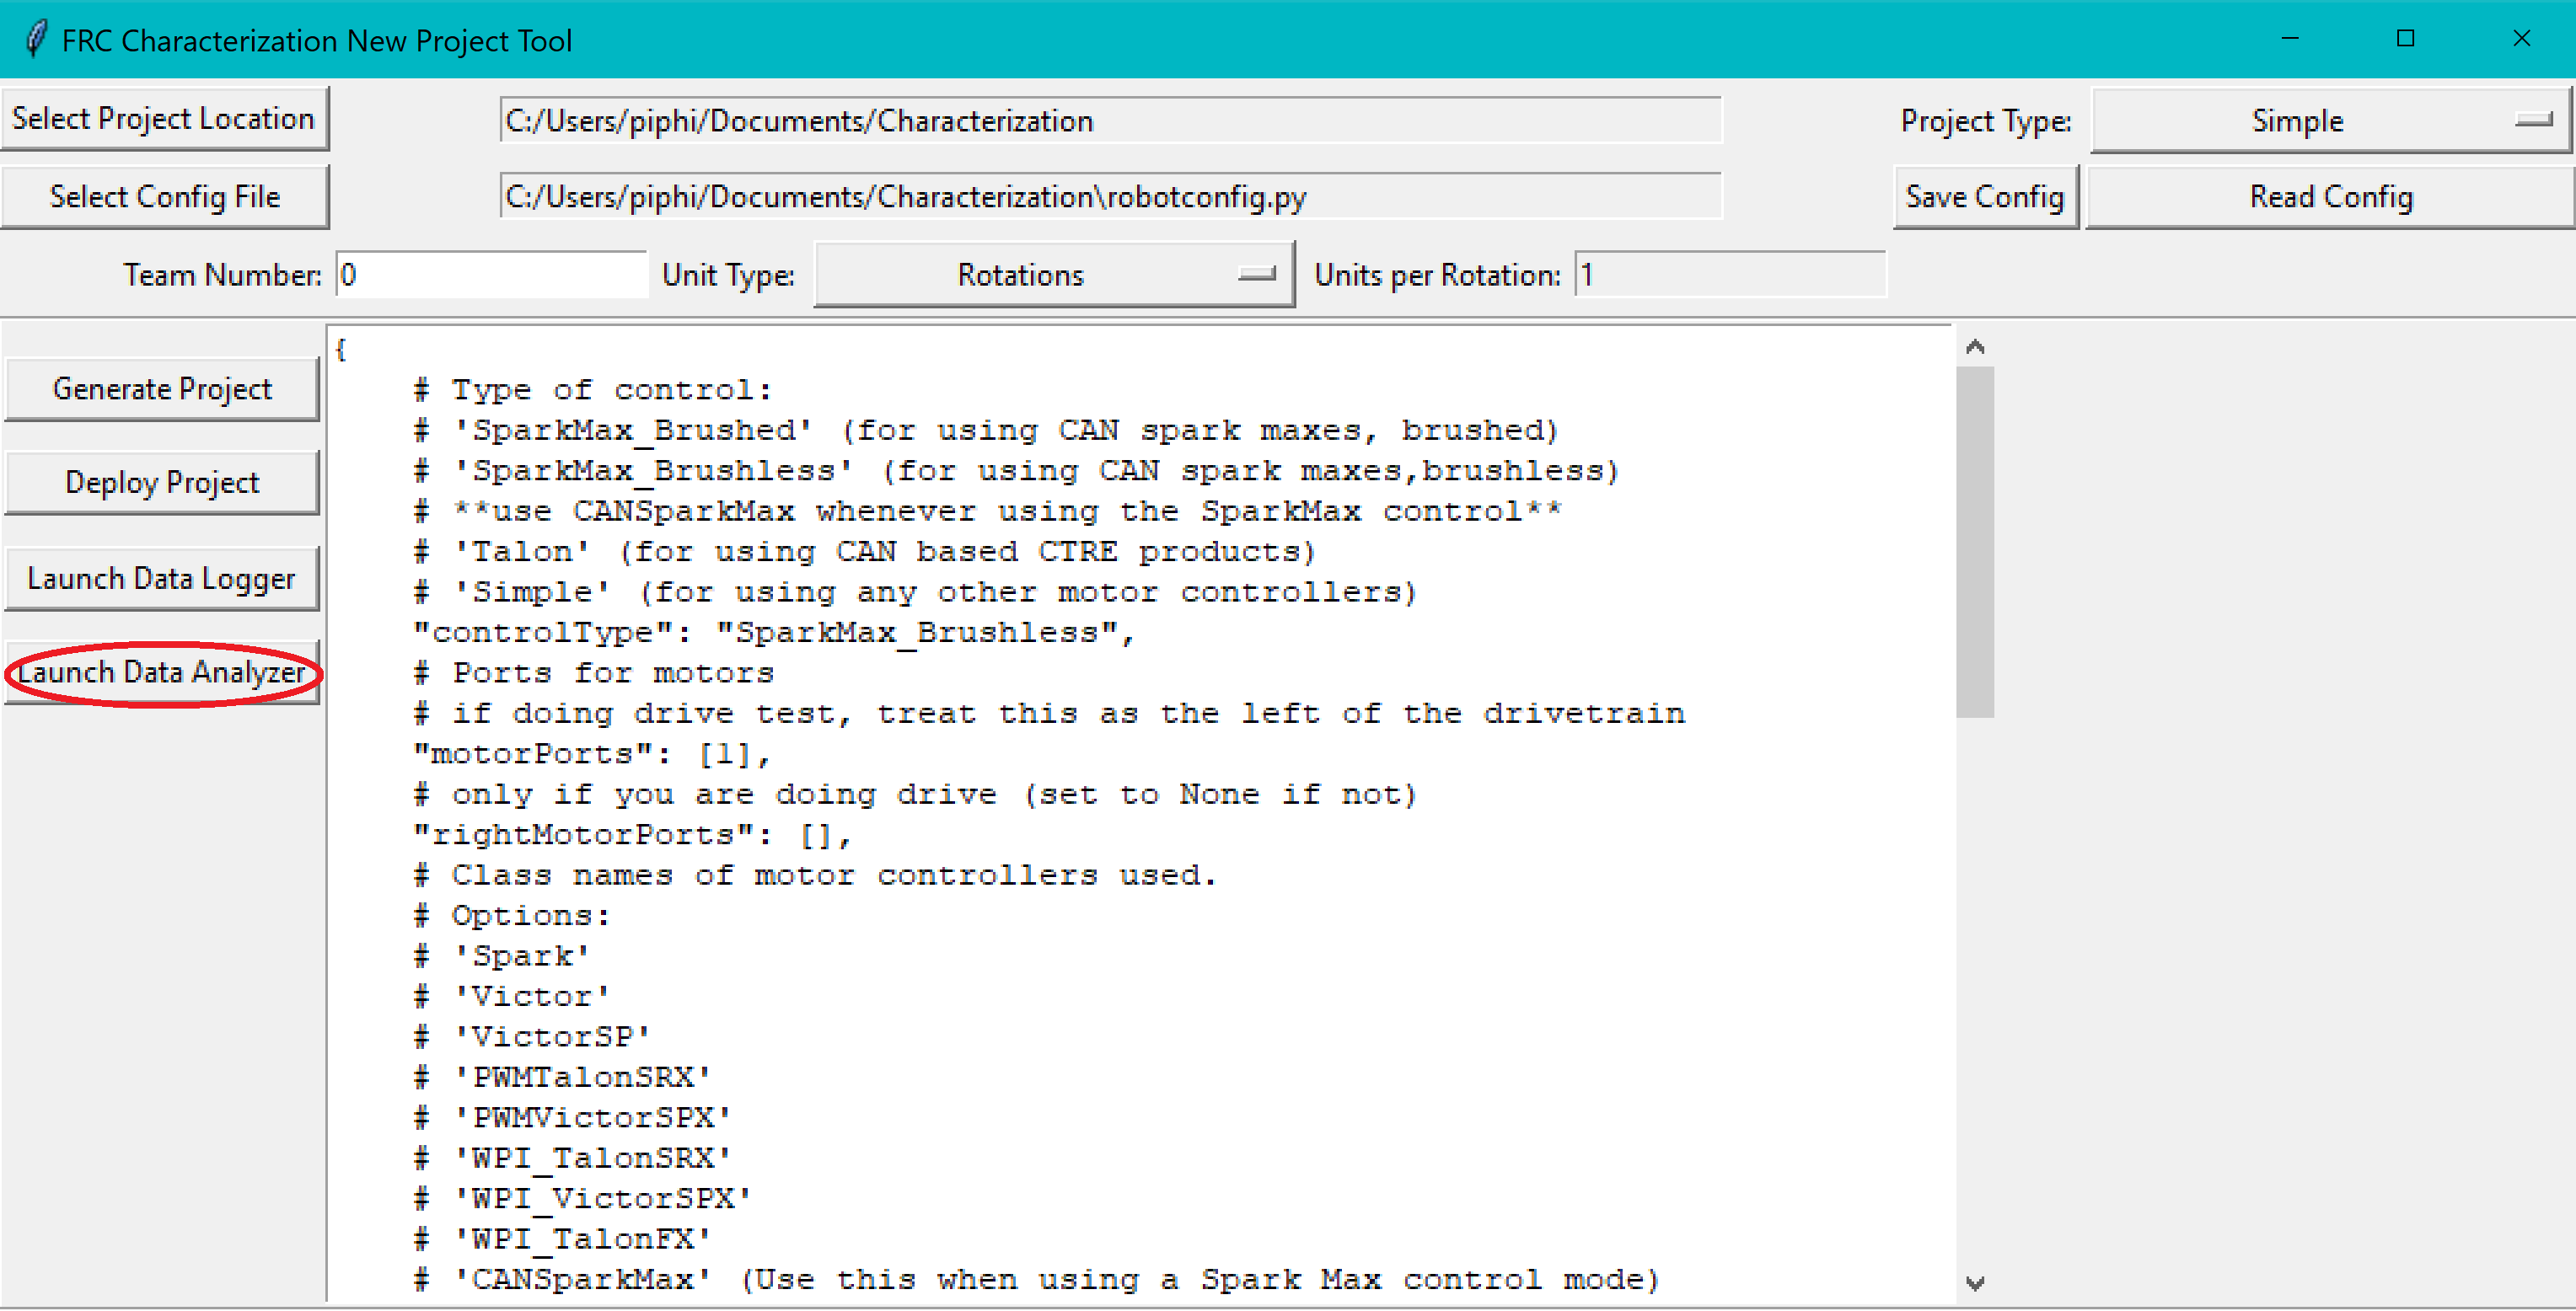2576x1311 pixels.
Task: Click the scrollbar down arrow
Action: tap(1974, 1283)
